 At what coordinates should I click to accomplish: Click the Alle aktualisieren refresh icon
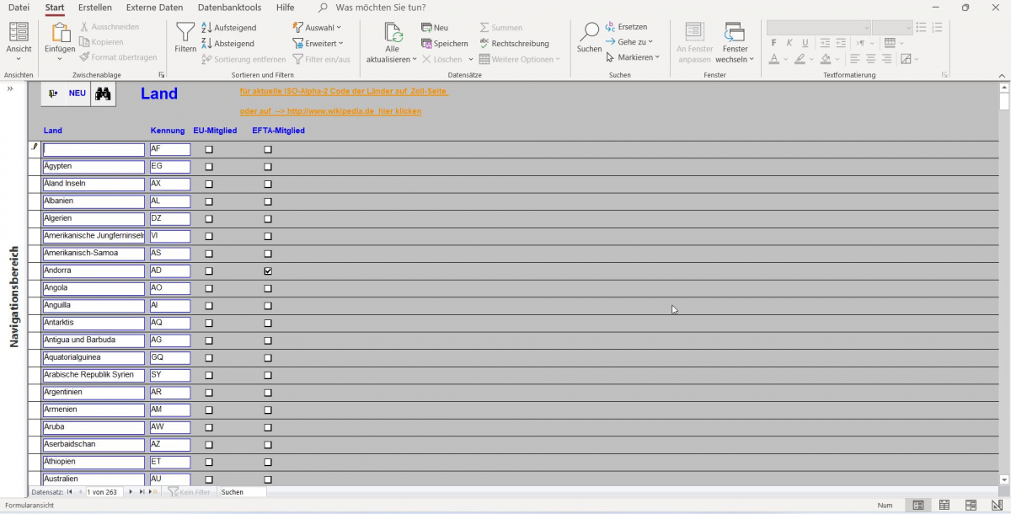392,34
